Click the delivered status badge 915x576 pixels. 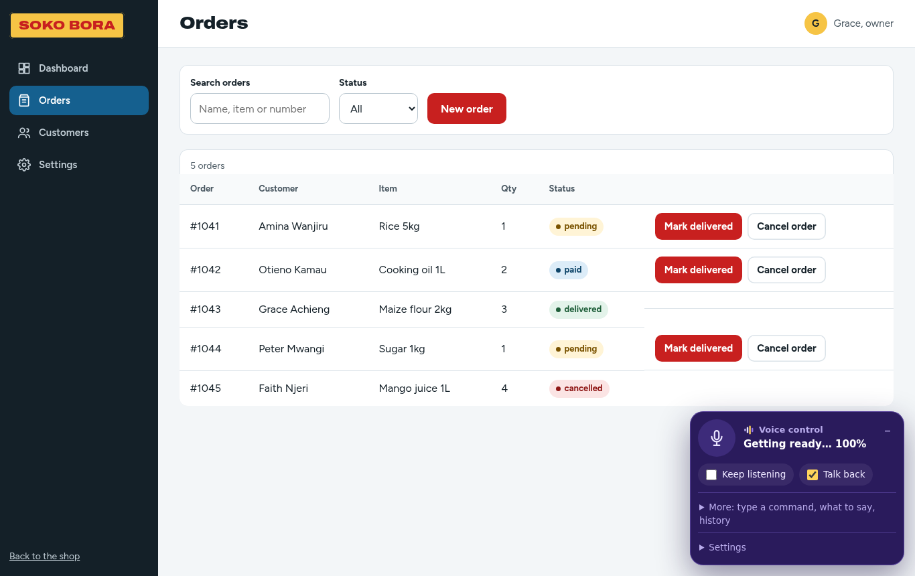tap(579, 309)
